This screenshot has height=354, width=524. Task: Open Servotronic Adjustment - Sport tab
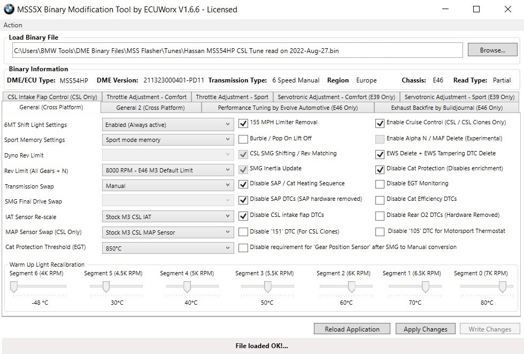click(459, 97)
